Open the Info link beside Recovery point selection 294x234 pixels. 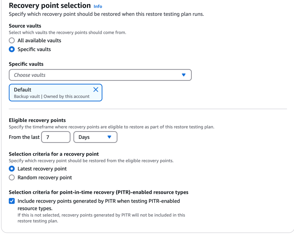[x=98, y=6]
